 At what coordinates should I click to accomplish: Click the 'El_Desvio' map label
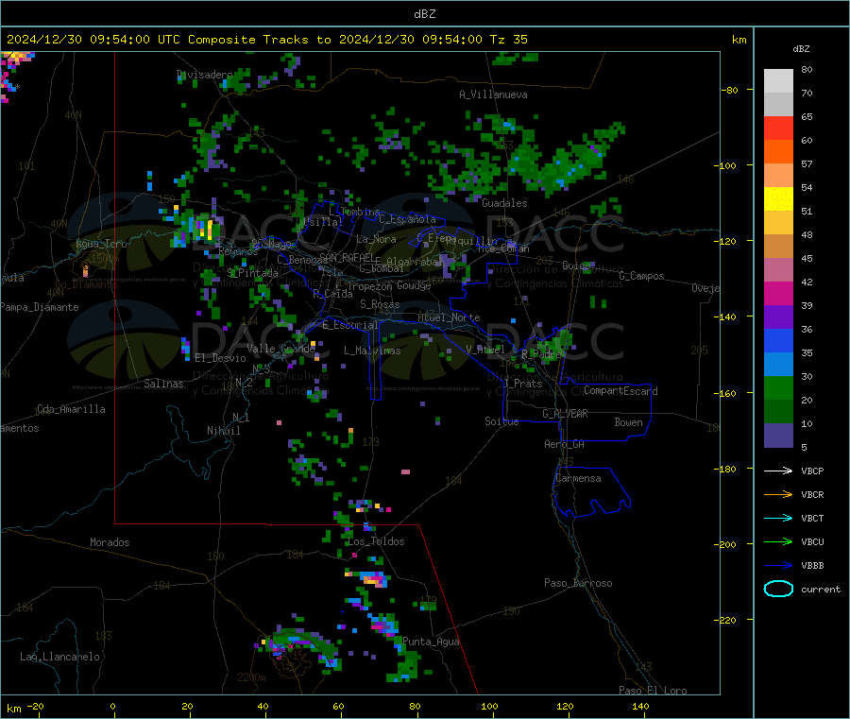click(220, 358)
